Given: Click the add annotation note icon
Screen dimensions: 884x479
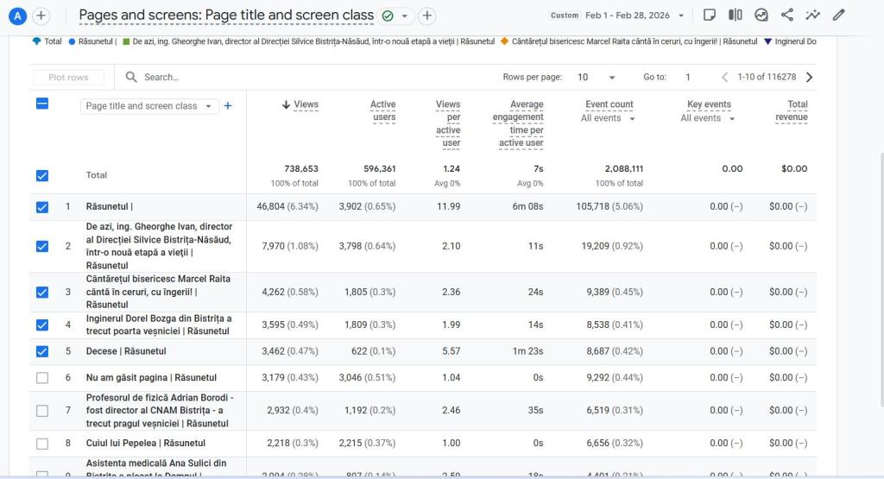Looking at the screenshot, I should [709, 15].
